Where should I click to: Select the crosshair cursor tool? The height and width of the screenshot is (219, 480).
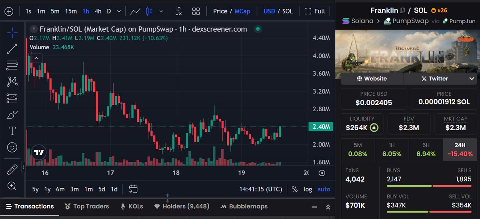(12, 32)
